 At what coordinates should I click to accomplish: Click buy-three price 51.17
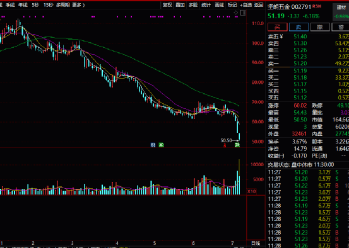(x=300, y=84)
